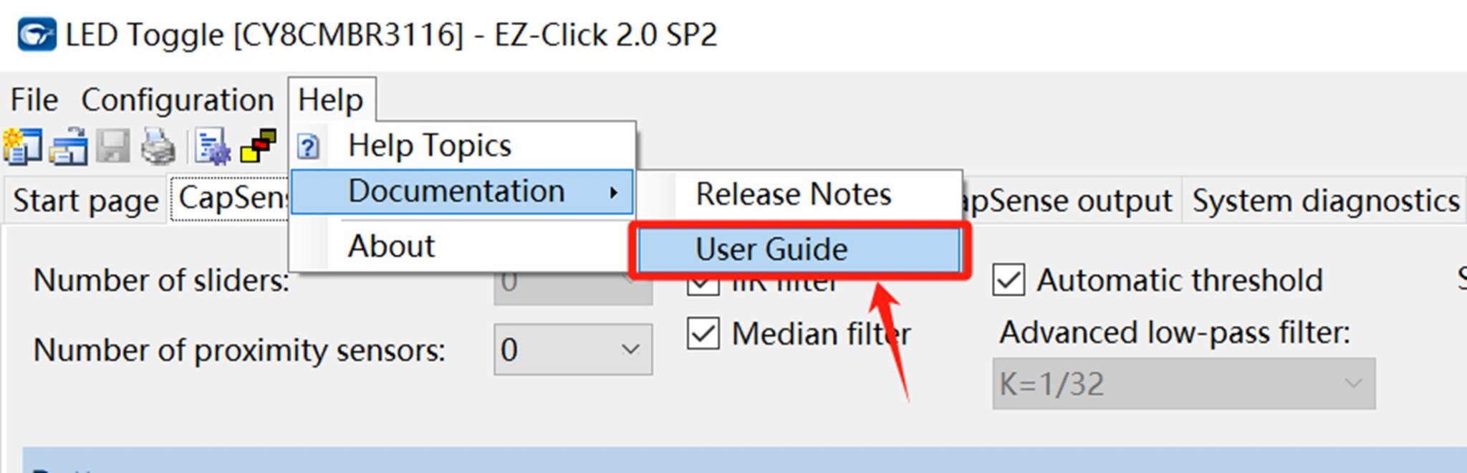Choose Release Notes in the submenu
The image size is (1467, 473).
pos(794,194)
